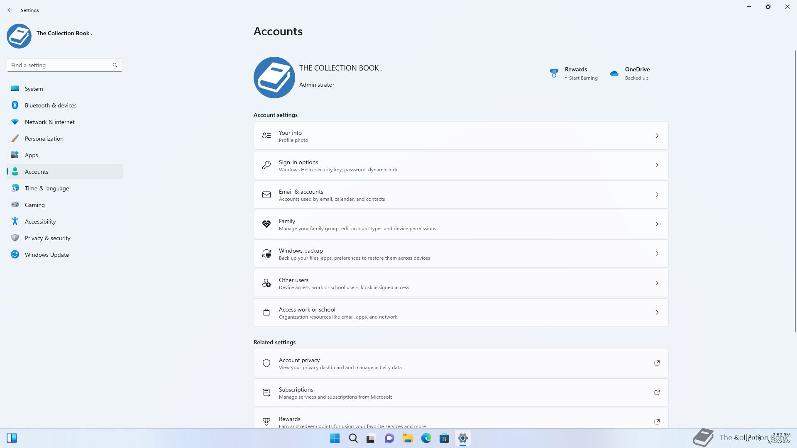Viewport: 797px width, 448px height.
Task: Click the Time & language clock icon
Action: [15, 188]
